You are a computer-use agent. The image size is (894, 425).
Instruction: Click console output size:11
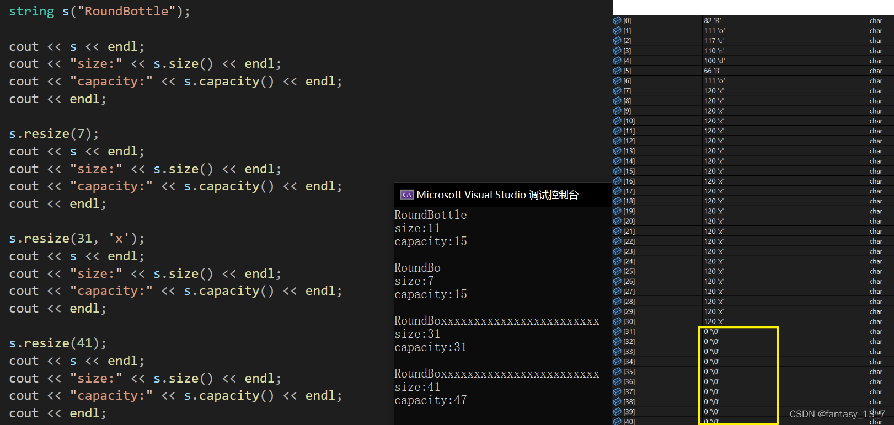pos(417,228)
